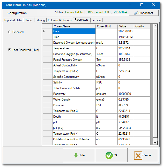Maximize the Probe Name window
The width and height of the screenshot is (164, 168).
coord(142,5)
